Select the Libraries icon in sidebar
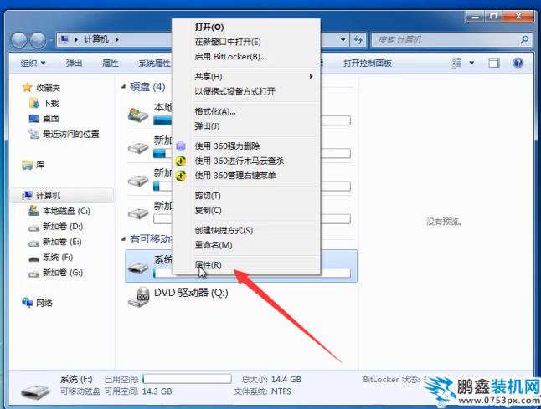The width and height of the screenshot is (541, 409). tap(27, 165)
